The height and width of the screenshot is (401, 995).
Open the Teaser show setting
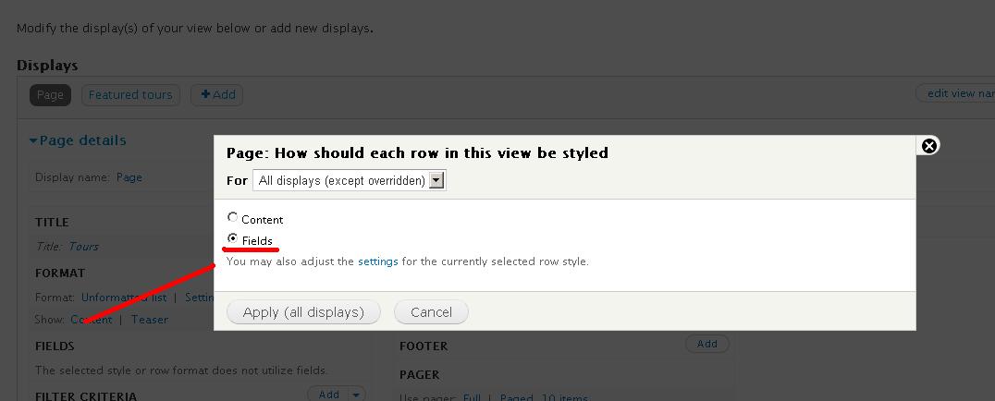[x=150, y=320]
